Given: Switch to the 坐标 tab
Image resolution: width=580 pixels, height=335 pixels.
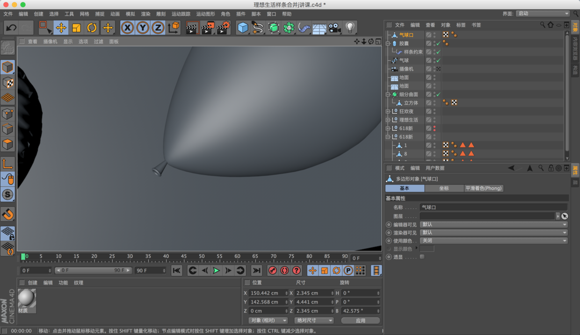Looking at the screenshot, I should click(x=444, y=188).
